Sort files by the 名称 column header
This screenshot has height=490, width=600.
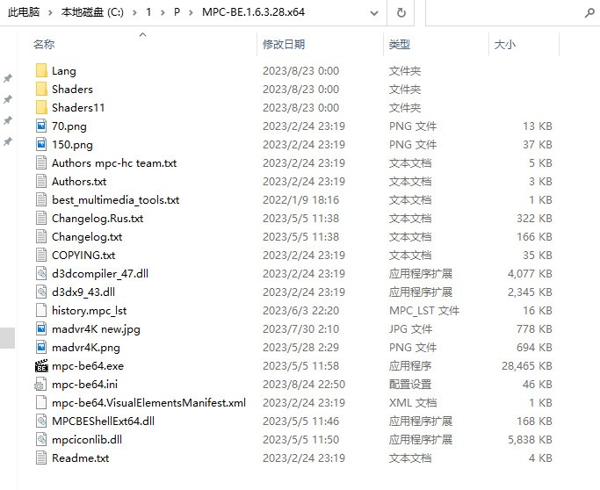[44, 45]
